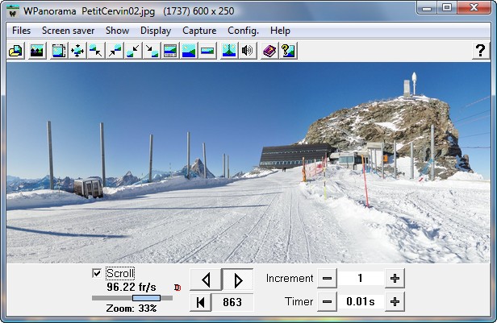Open the Capture menu
This screenshot has width=497, height=323.
pos(199,31)
